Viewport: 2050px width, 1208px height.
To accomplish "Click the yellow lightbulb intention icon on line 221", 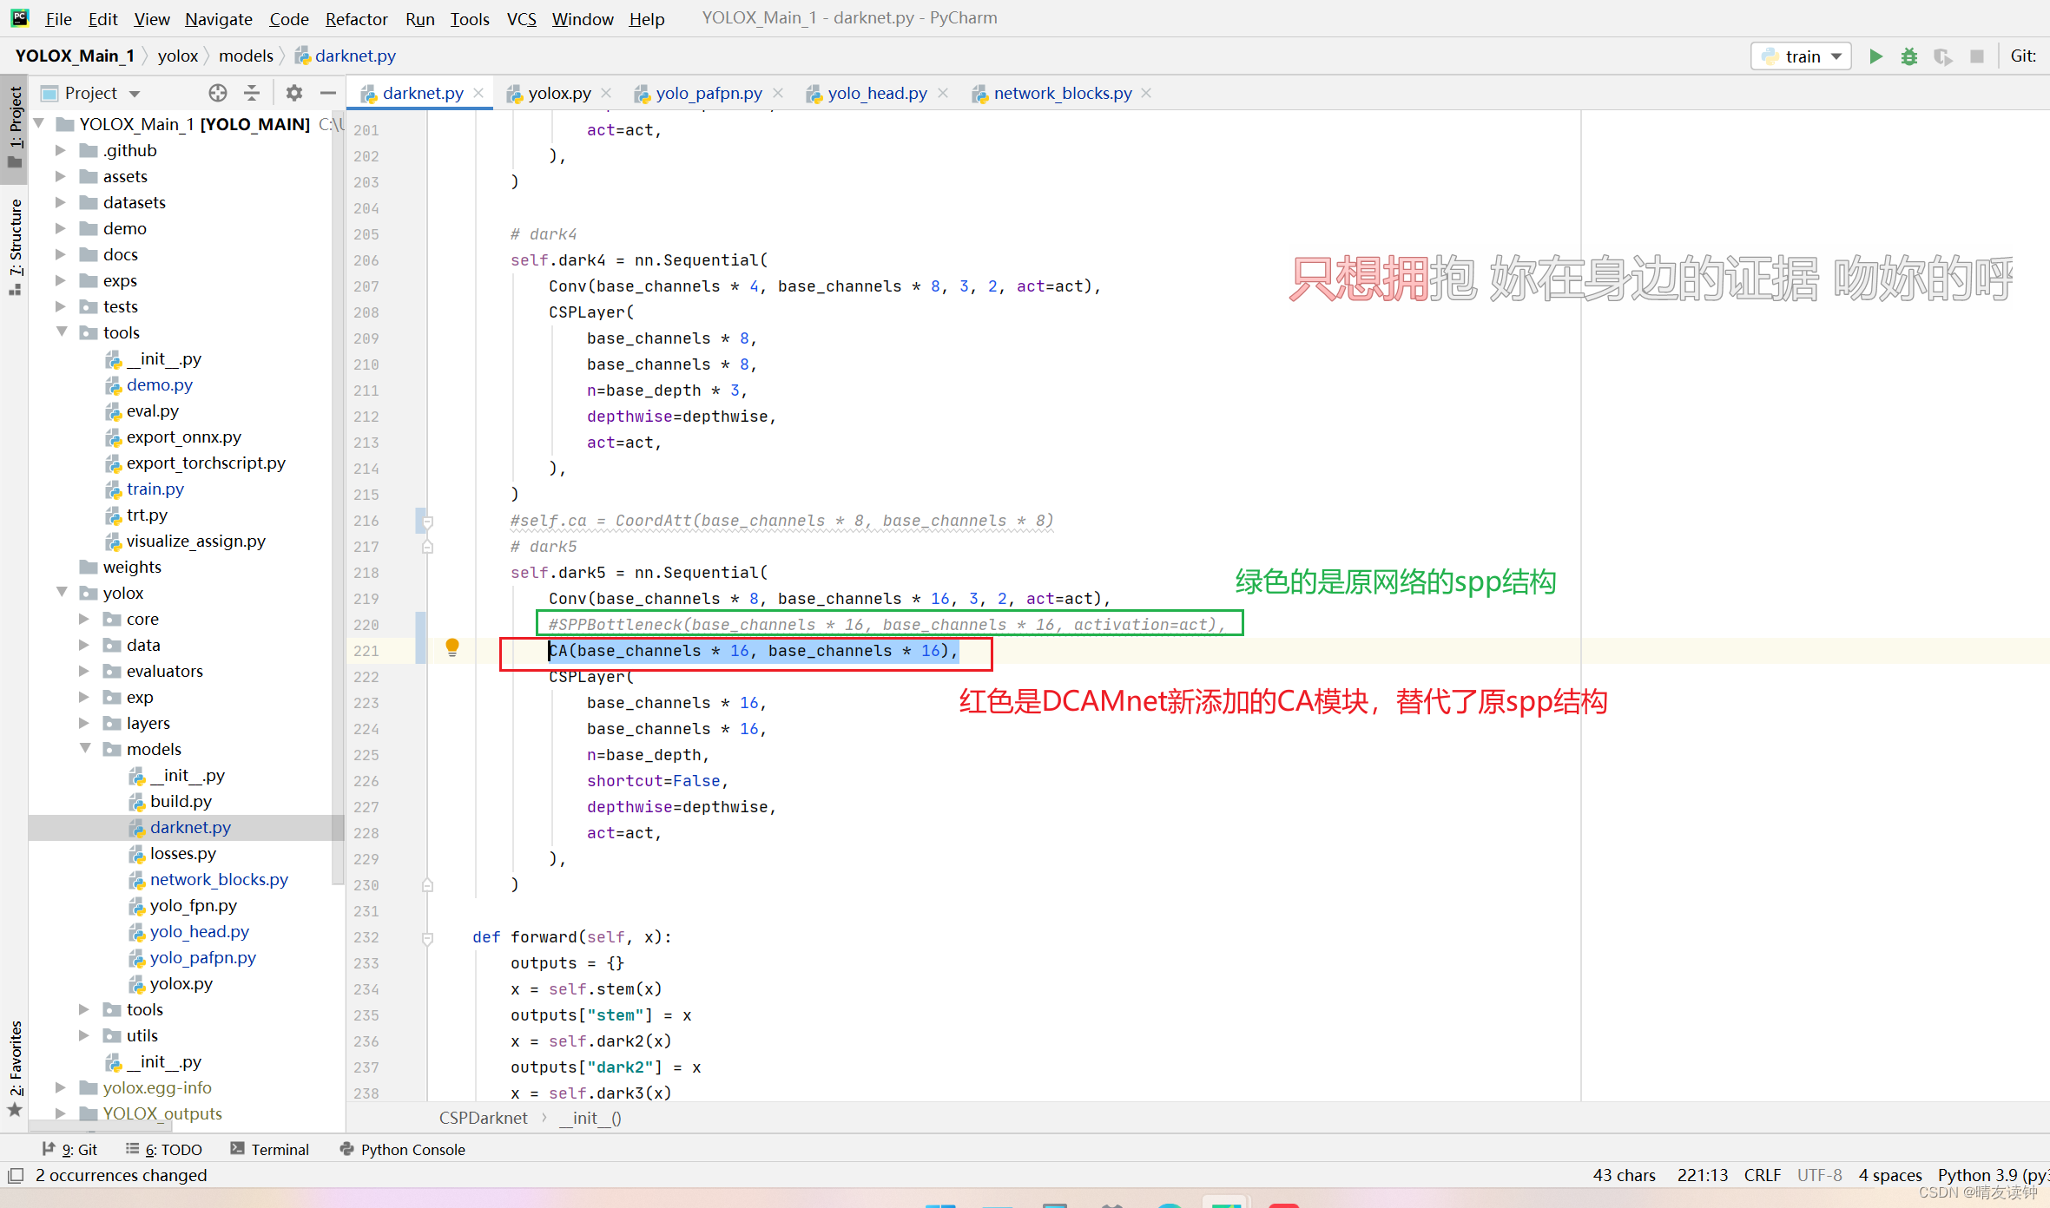I will coord(452,647).
